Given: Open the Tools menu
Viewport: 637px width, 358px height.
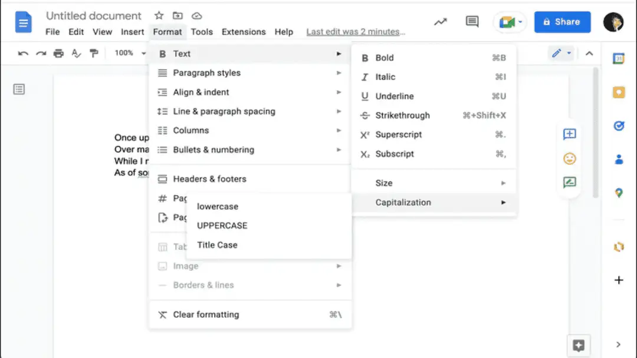Looking at the screenshot, I should click(x=202, y=32).
